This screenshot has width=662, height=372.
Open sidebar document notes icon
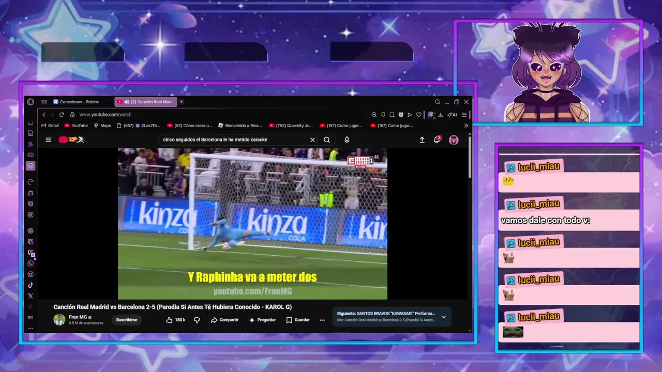tap(31, 133)
